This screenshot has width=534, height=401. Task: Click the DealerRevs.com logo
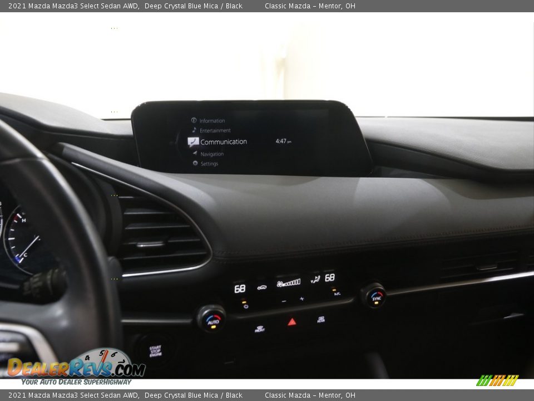coord(76,367)
